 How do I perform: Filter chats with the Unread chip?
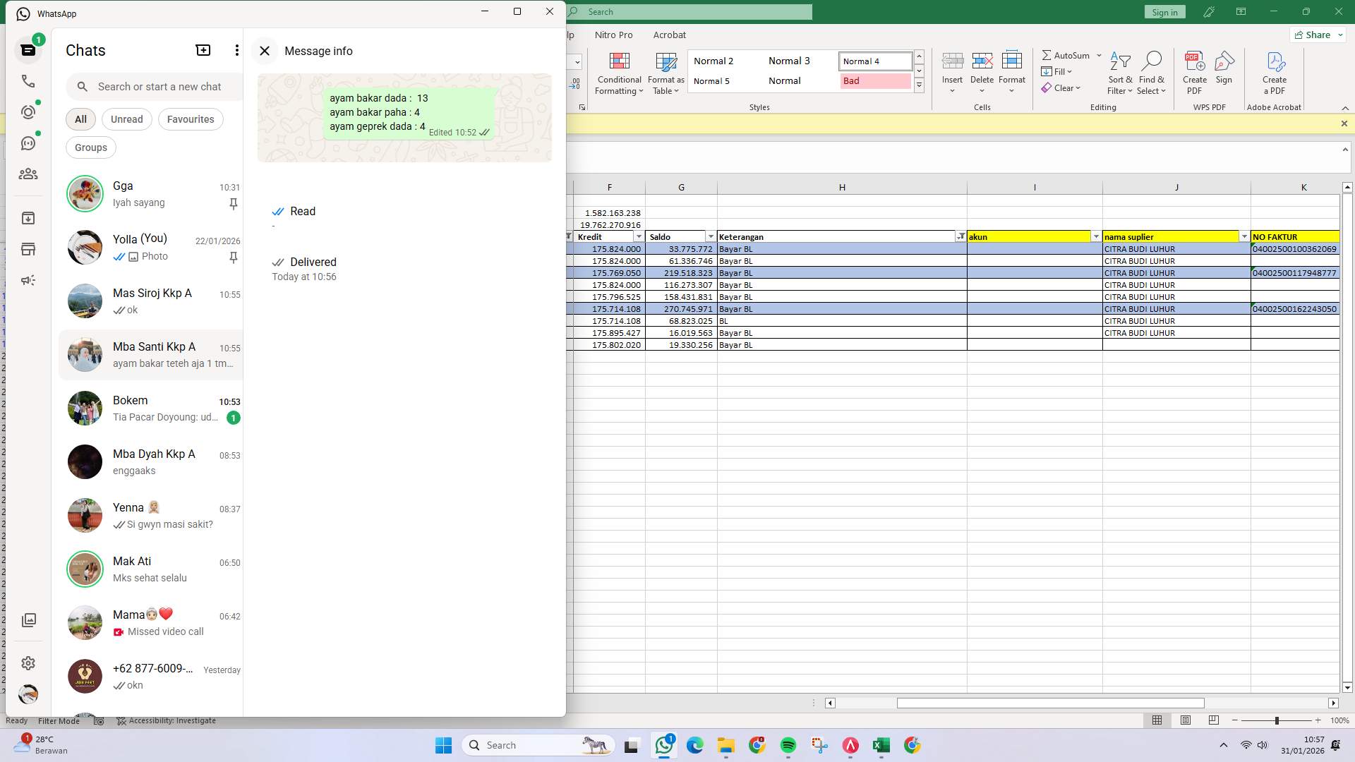tap(126, 119)
